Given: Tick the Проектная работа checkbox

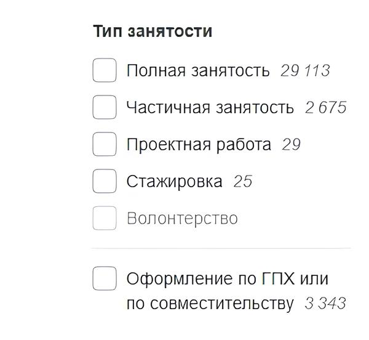Looking at the screenshot, I should [x=105, y=144].
